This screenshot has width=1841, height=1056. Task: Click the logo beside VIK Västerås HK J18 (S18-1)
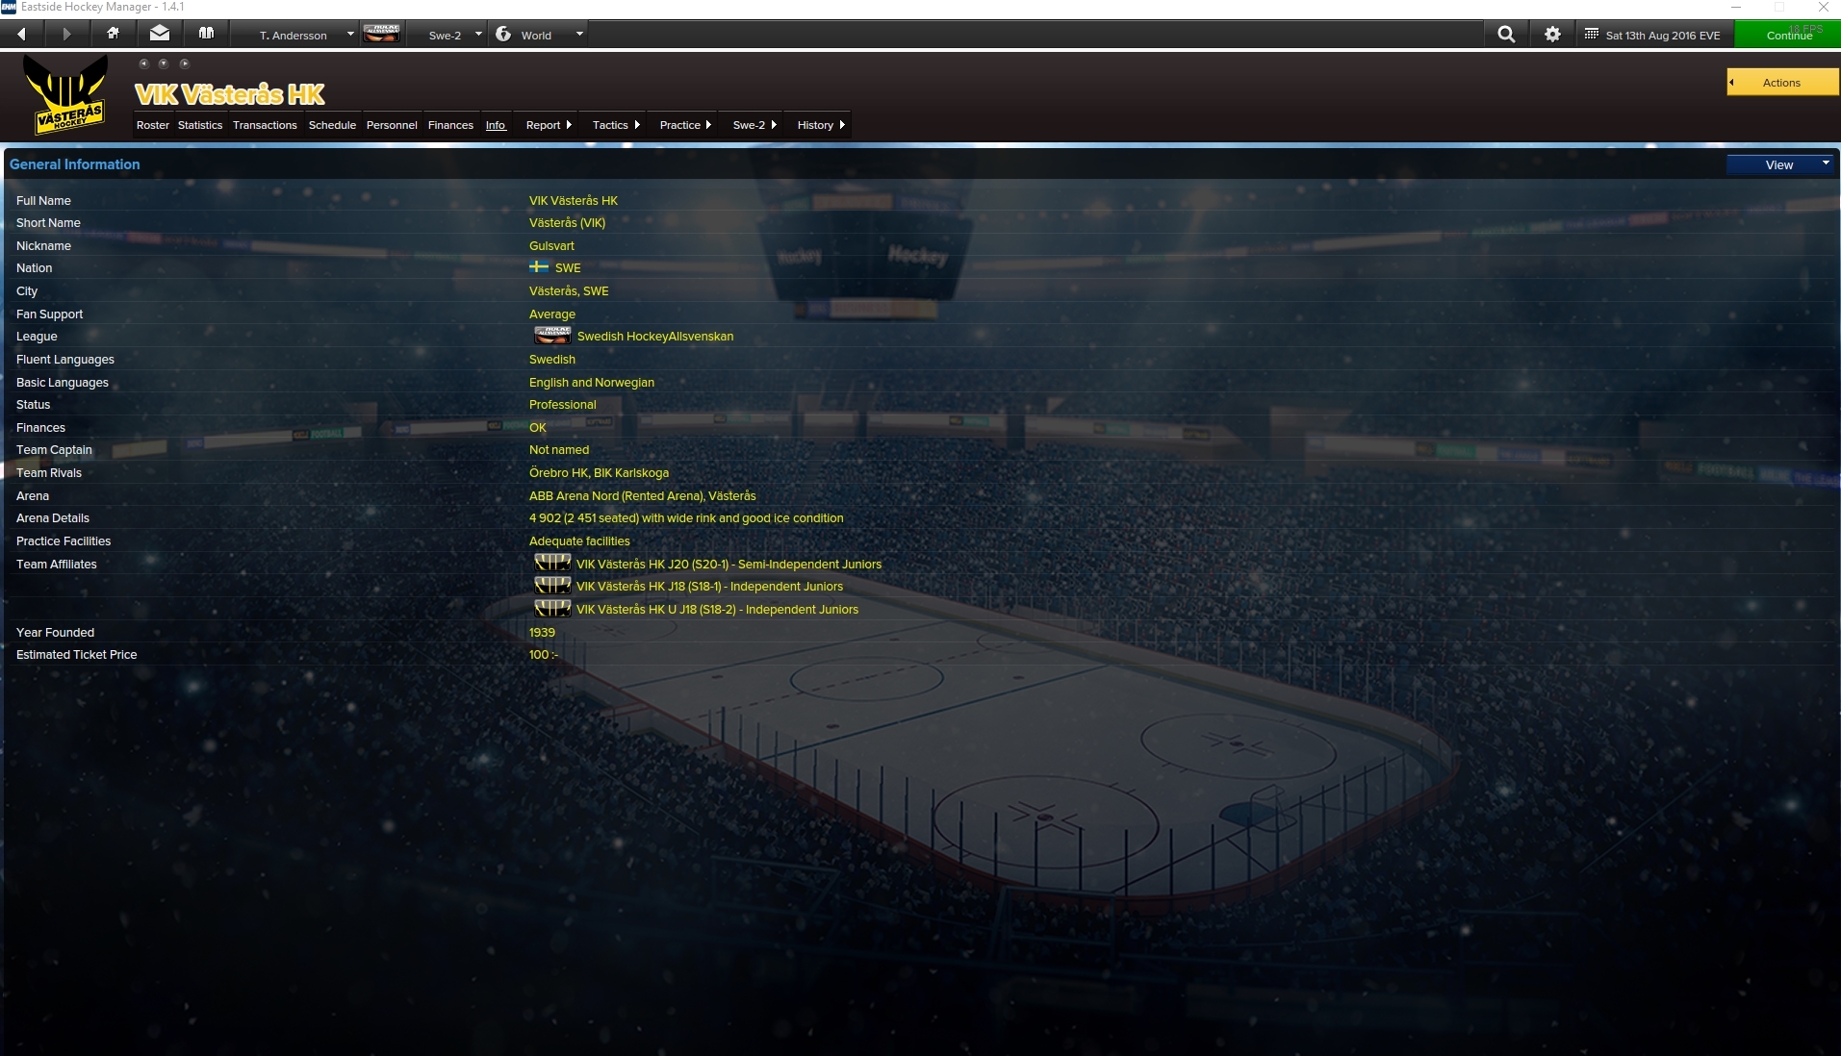click(552, 586)
